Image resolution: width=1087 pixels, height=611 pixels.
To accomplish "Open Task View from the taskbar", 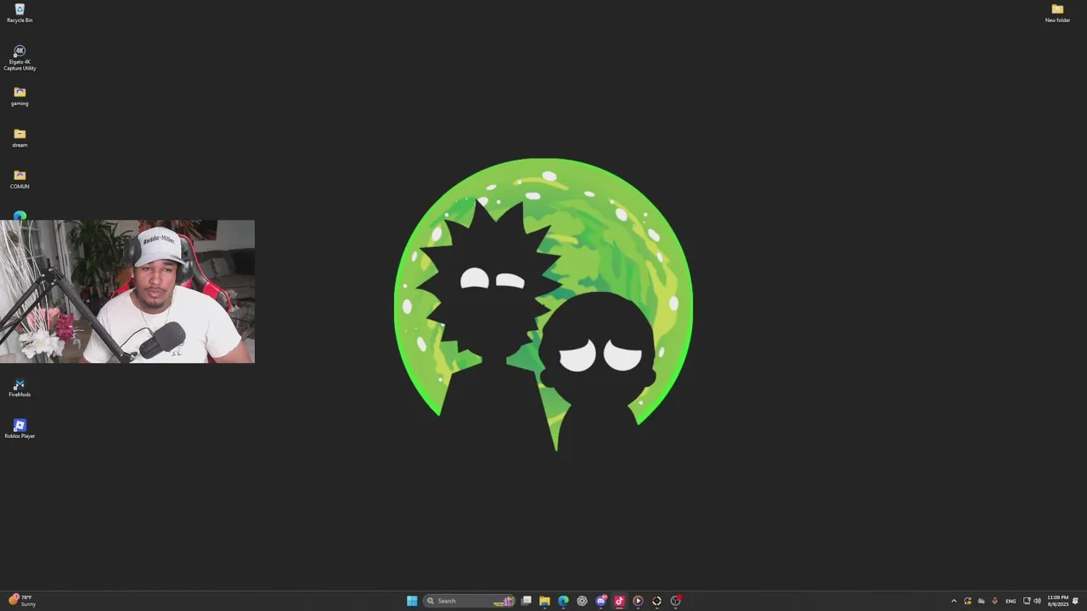I will click(x=527, y=601).
